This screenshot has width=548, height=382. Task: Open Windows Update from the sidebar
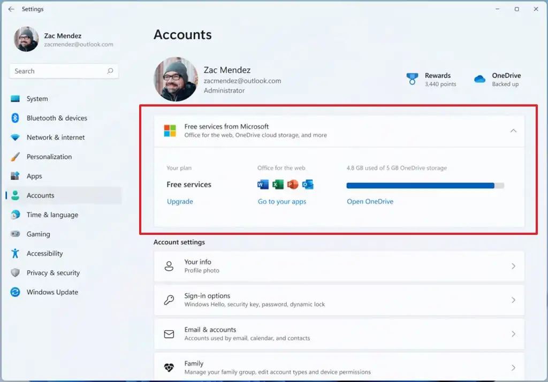point(52,292)
